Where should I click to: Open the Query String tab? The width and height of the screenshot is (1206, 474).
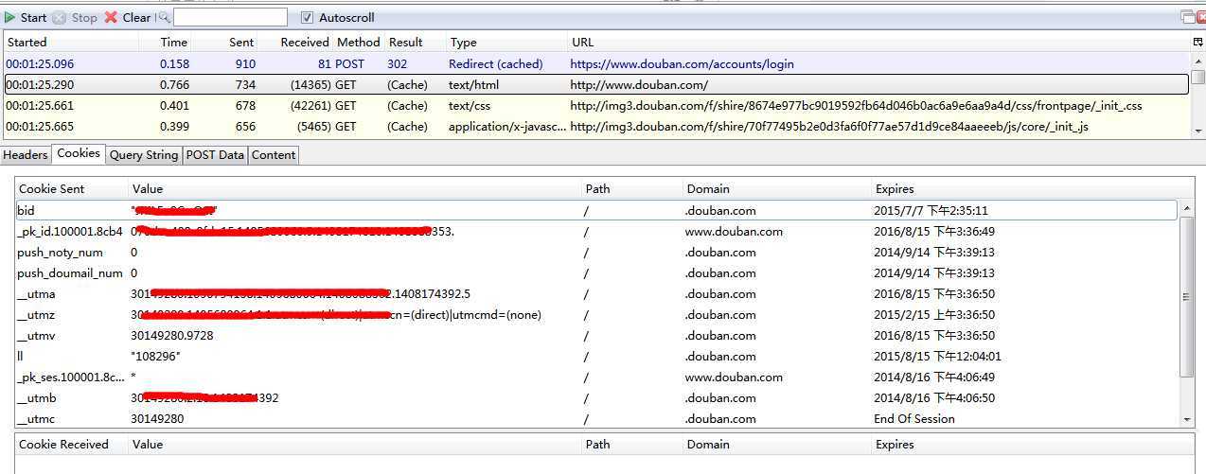[x=144, y=155]
